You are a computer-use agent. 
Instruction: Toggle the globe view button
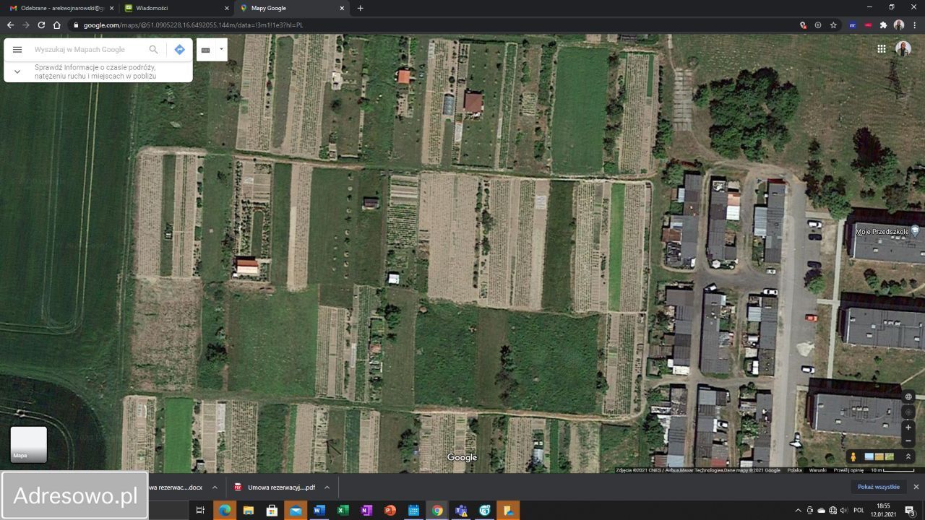pos(908,396)
